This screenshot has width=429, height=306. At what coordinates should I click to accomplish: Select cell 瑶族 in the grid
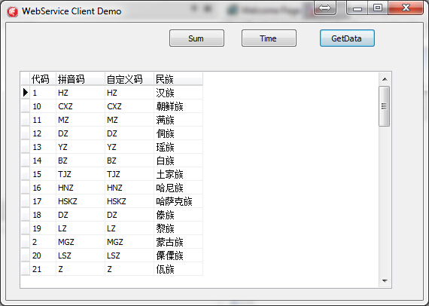click(x=178, y=147)
